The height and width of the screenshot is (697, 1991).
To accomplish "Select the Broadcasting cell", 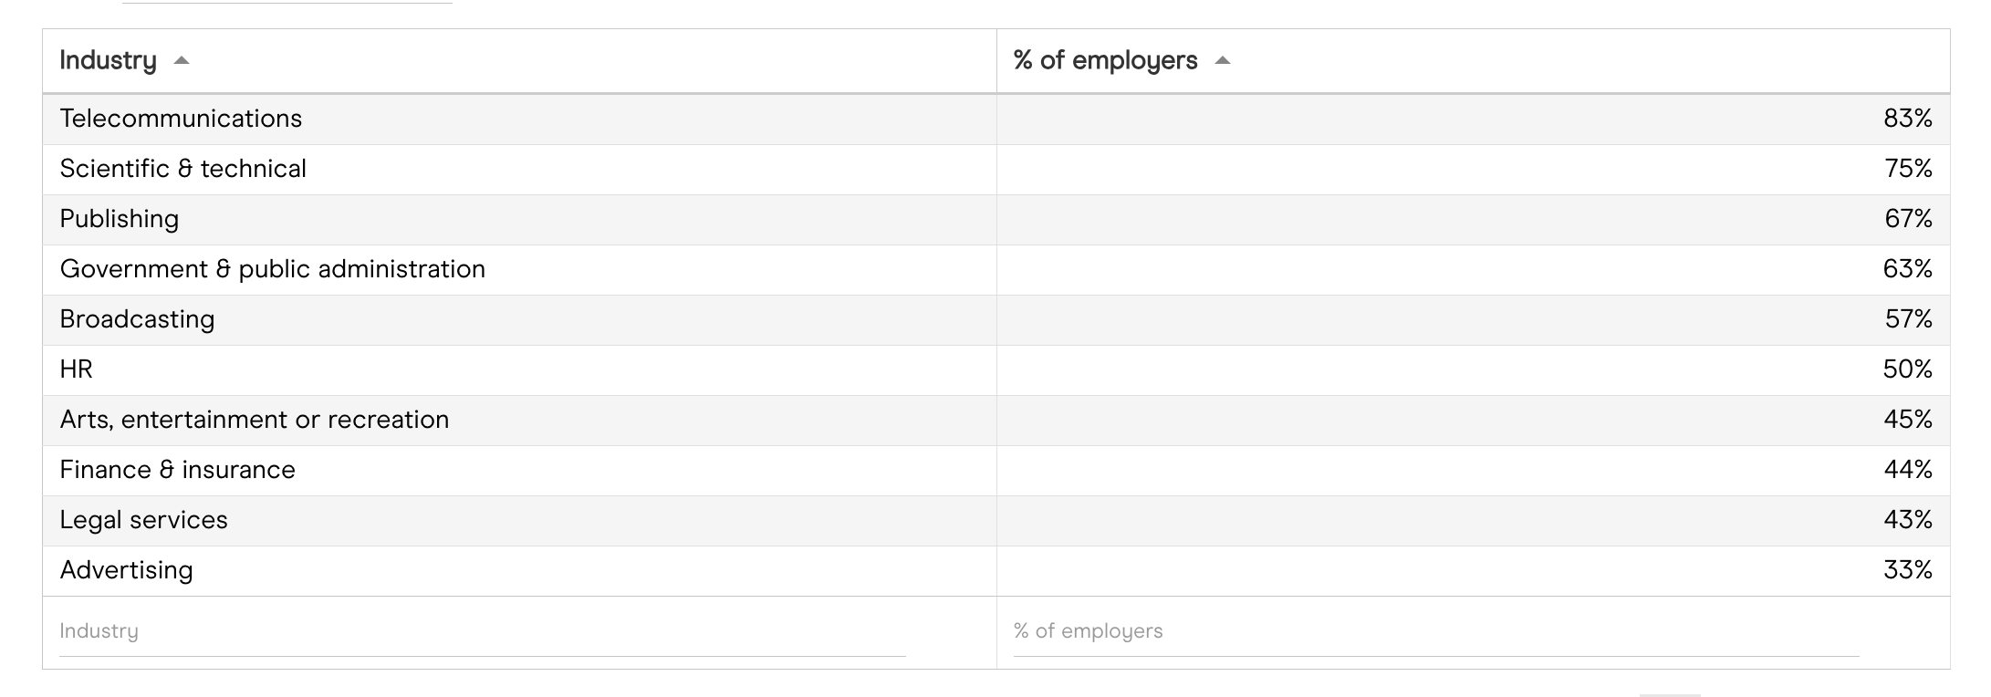I will [x=137, y=319].
